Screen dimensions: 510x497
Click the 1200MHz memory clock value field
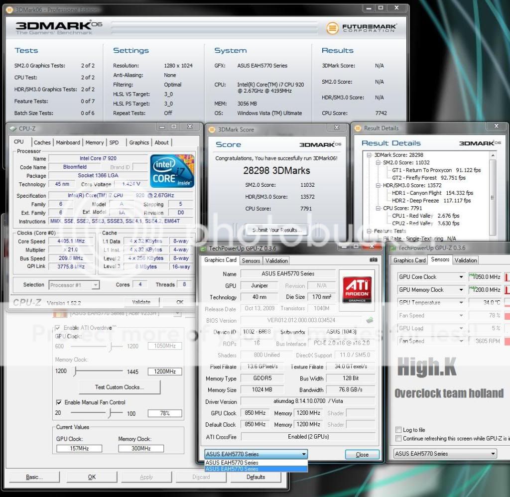click(x=164, y=372)
